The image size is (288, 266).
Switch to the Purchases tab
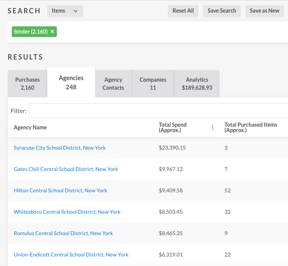[27, 84]
